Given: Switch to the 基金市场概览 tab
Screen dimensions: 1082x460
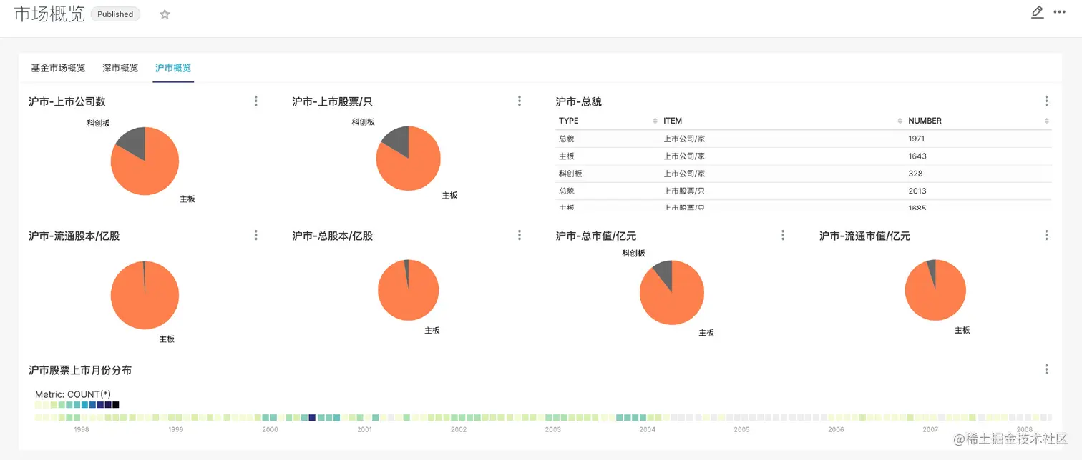Looking at the screenshot, I should point(58,68).
